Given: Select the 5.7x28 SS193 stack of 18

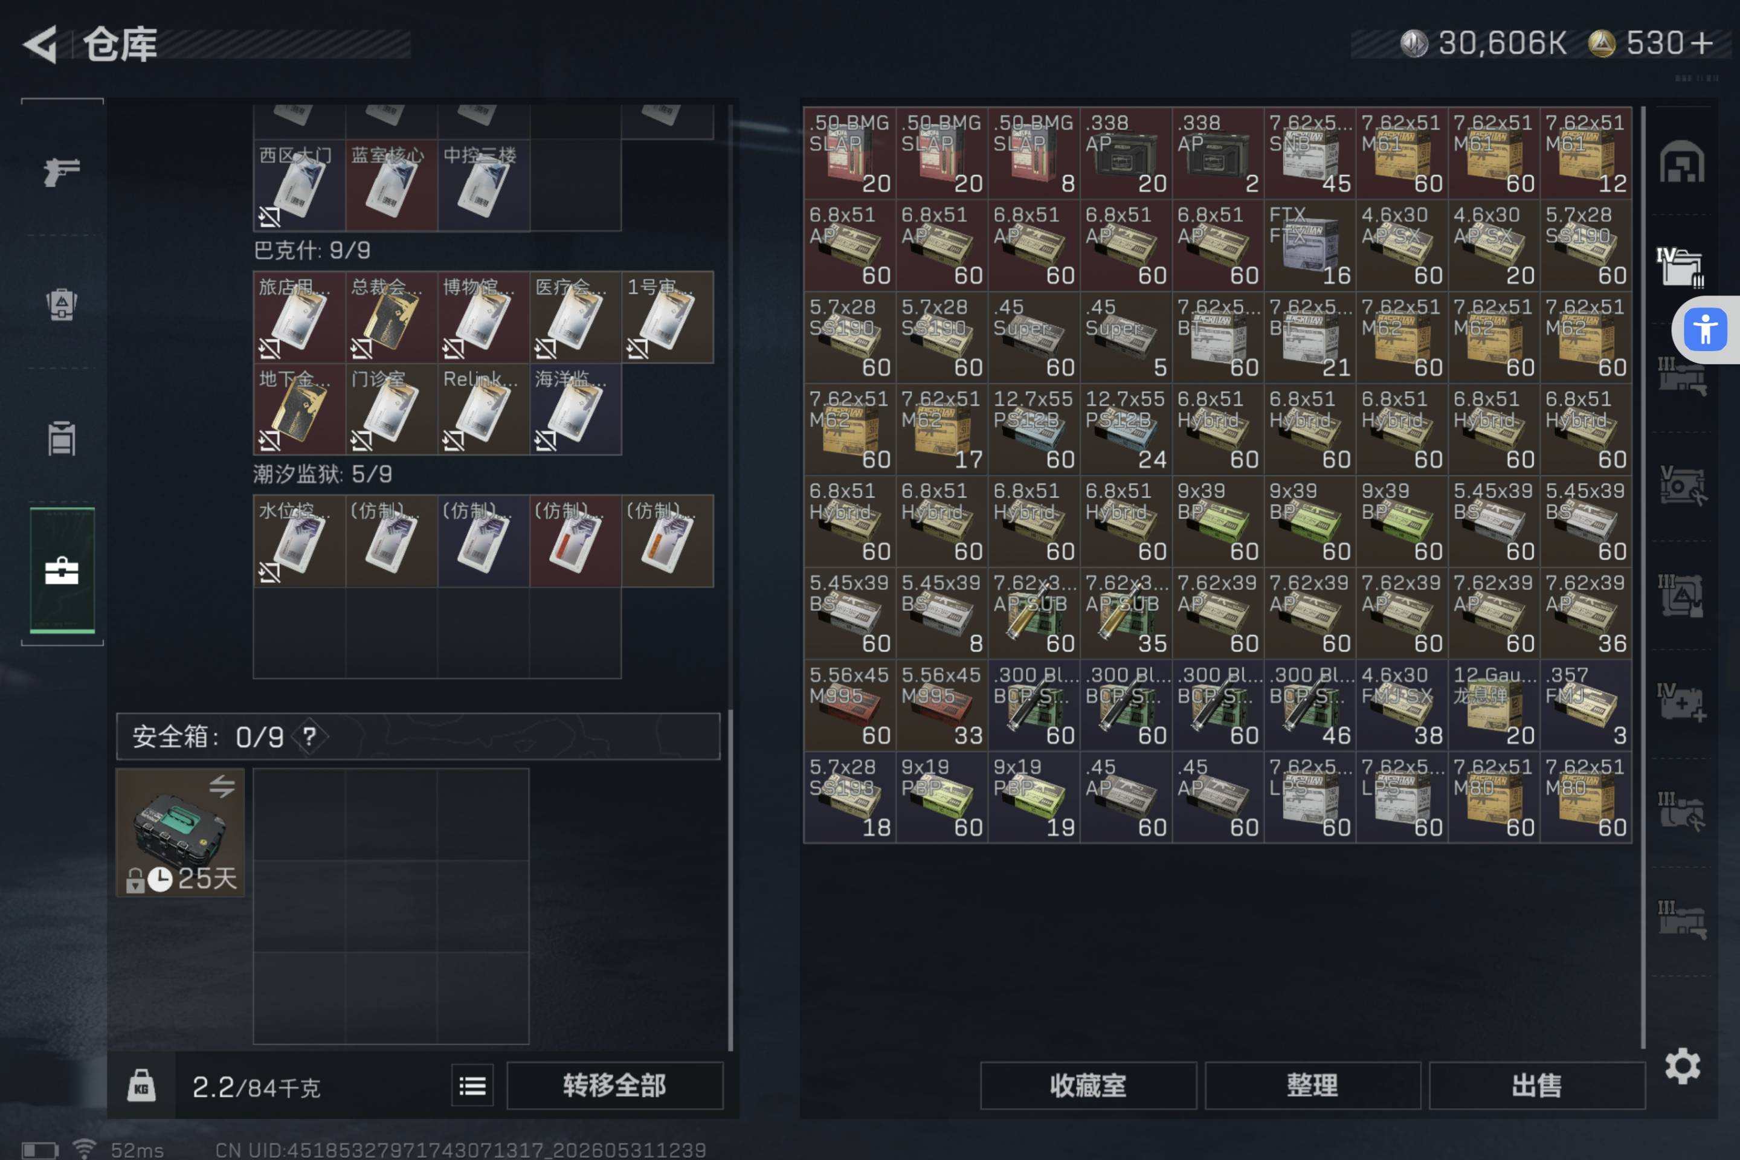Looking at the screenshot, I should tap(849, 797).
